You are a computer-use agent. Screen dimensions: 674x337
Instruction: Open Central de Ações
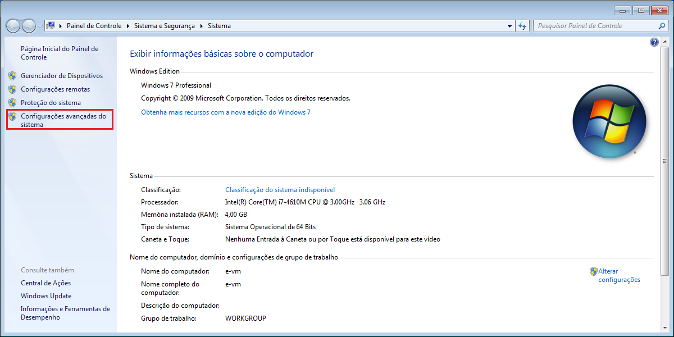[x=46, y=283]
